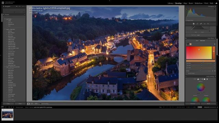
Task: Click the luminance strip marker
Action: (214, 51)
